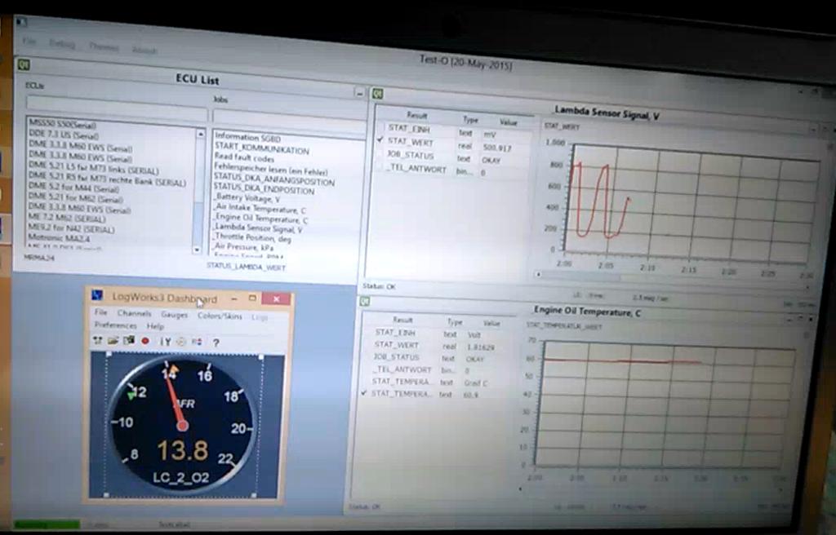836x535 pixels.
Task: Click the ECU list scrollbar up arrow
Action: click(201, 133)
